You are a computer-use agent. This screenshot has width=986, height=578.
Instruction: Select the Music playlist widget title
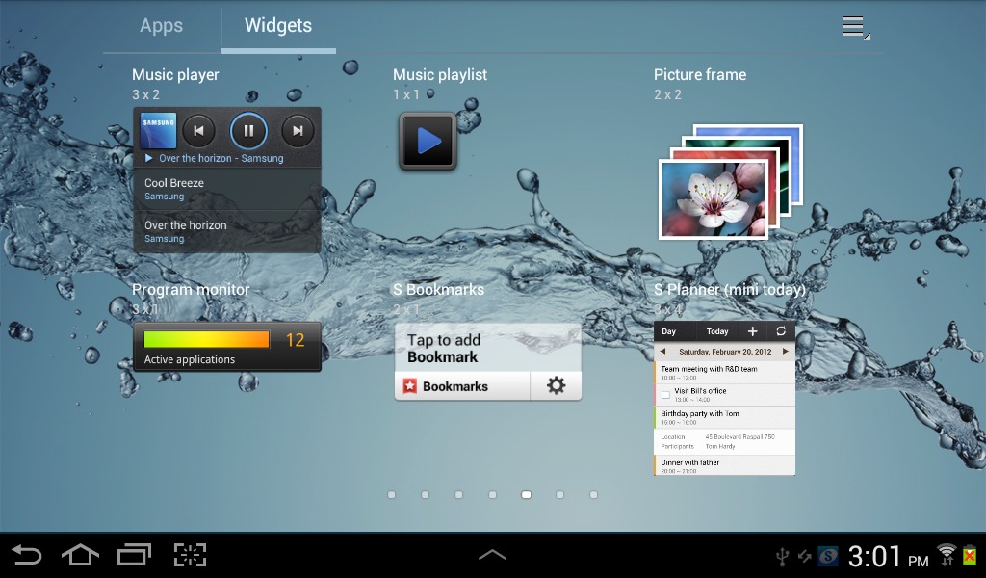coord(440,75)
